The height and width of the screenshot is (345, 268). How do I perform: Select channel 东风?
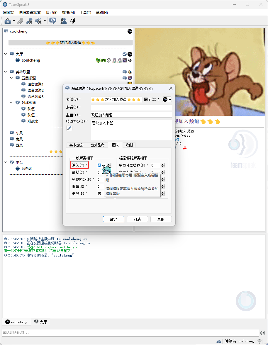tap(19, 133)
